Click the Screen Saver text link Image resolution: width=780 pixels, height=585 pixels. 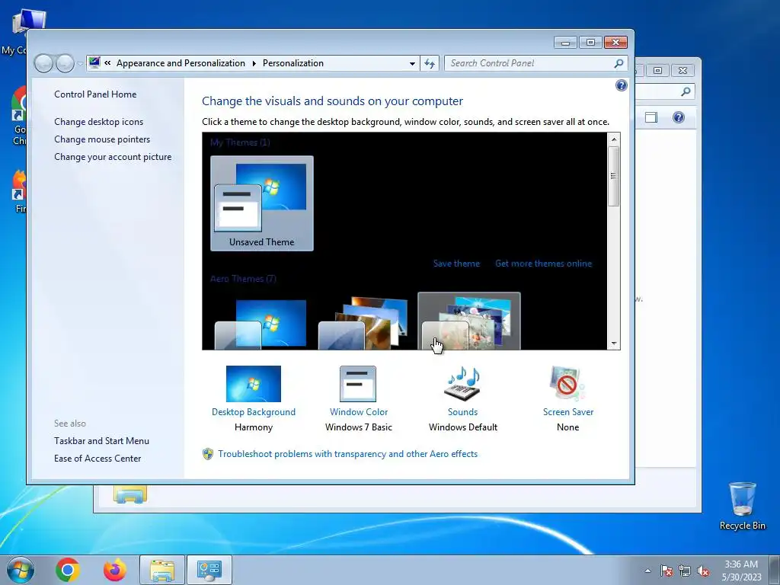point(568,412)
